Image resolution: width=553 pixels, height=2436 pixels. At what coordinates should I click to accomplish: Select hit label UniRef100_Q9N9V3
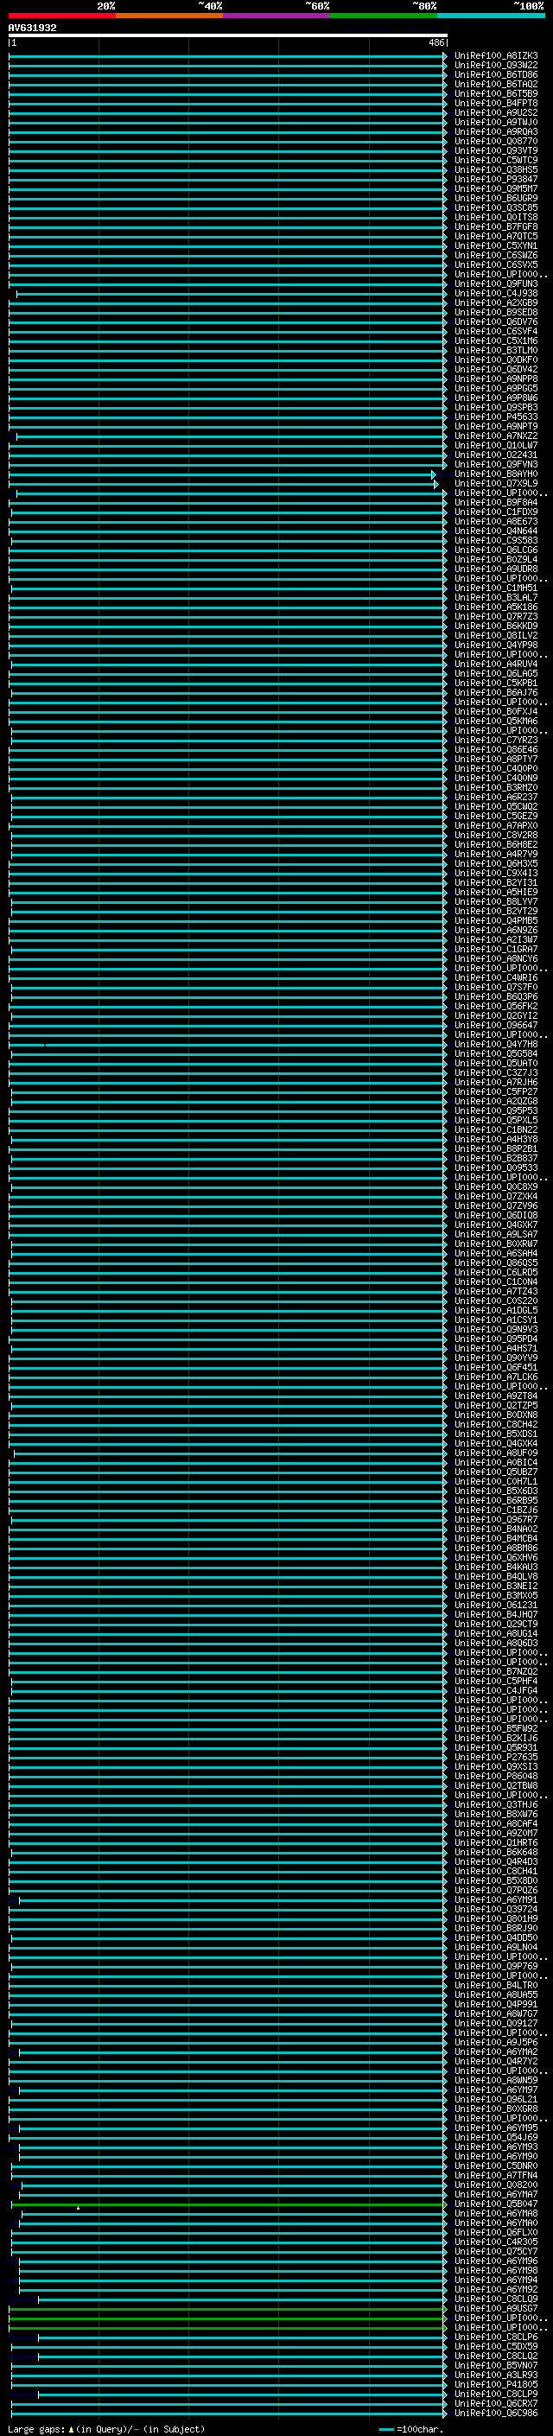(x=496, y=1330)
